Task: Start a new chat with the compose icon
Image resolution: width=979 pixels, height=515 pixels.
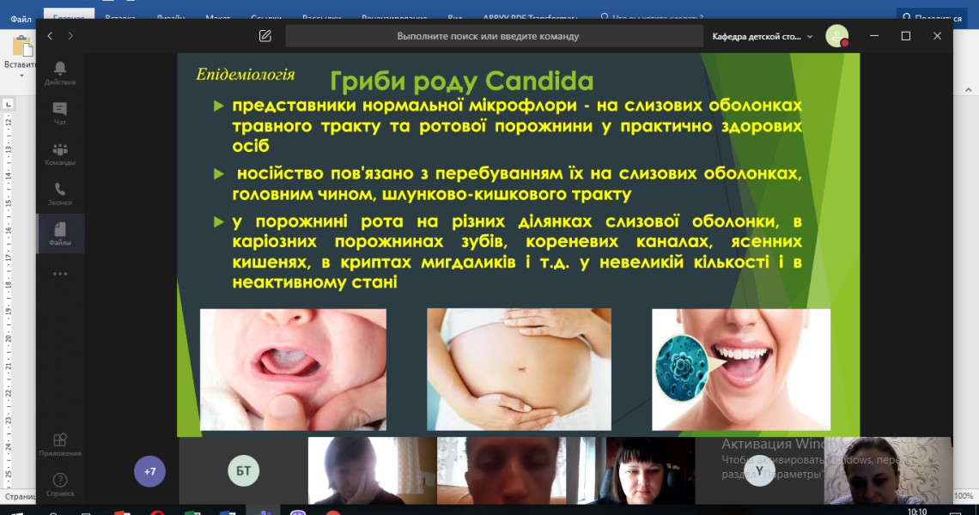Action: click(x=265, y=36)
